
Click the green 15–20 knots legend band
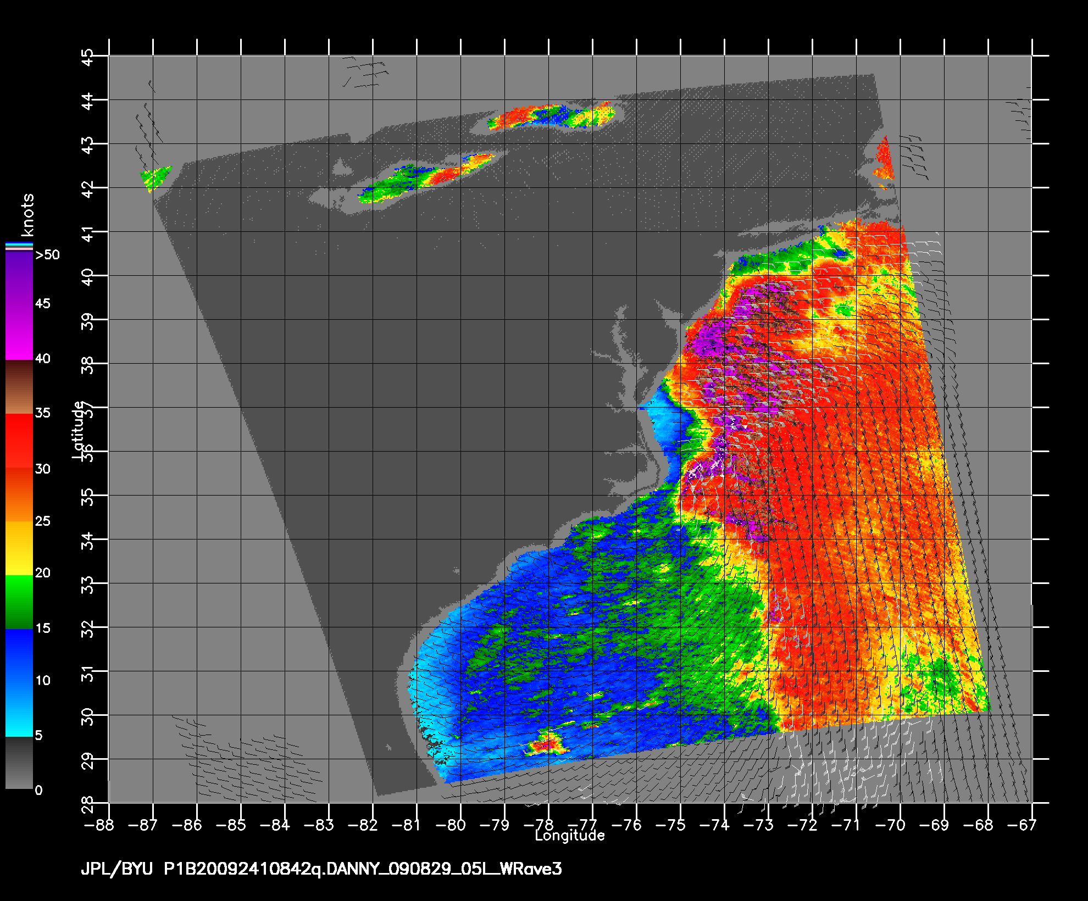(19, 602)
